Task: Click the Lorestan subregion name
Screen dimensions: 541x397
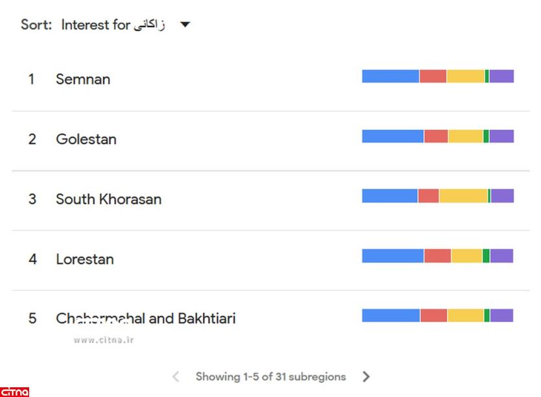Action: [85, 259]
